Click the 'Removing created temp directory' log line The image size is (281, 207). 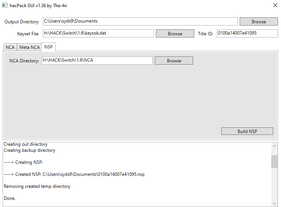(x=37, y=186)
